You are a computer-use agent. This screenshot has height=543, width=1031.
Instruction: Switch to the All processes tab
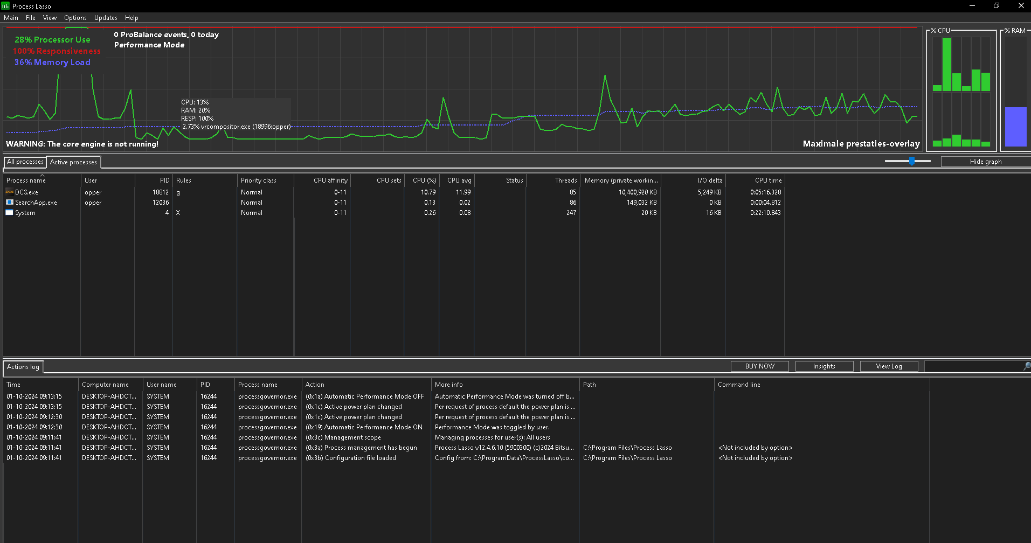(25, 162)
